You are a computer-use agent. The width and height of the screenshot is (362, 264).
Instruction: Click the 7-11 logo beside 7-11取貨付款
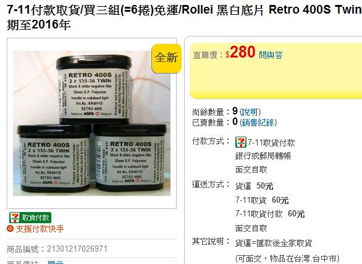(x=241, y=142)
